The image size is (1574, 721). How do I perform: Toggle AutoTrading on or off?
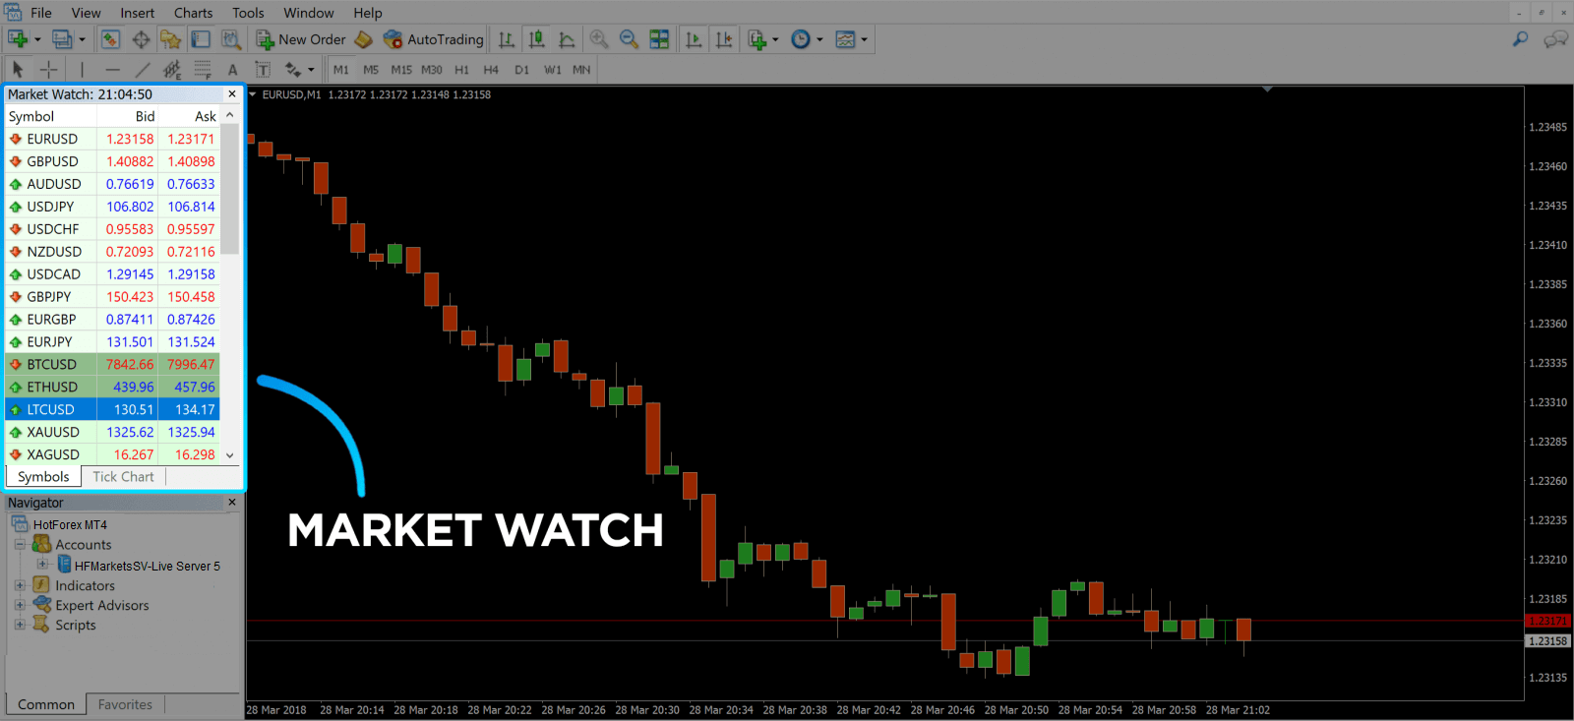[433, 39]
